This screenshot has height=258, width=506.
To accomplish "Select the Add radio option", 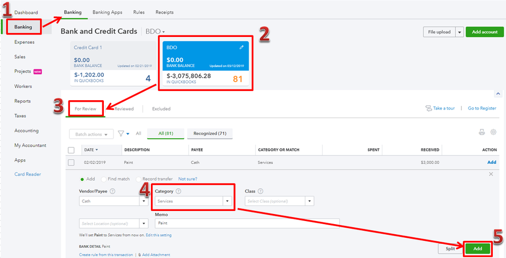I will pos(82,179).
